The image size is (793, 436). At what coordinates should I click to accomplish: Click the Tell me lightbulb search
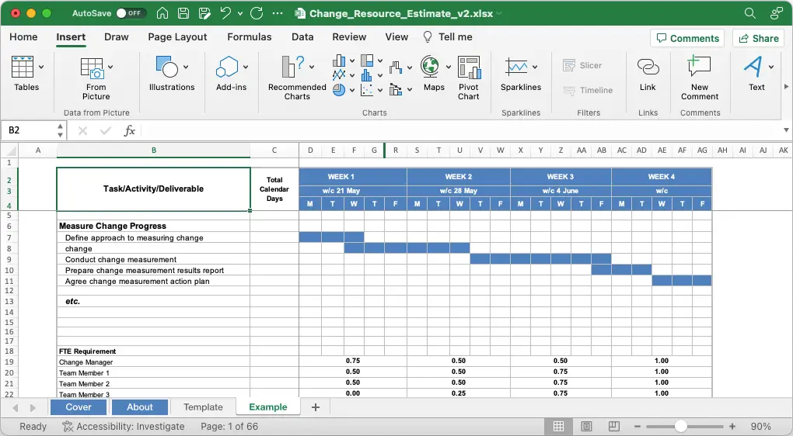coord(448,36)
